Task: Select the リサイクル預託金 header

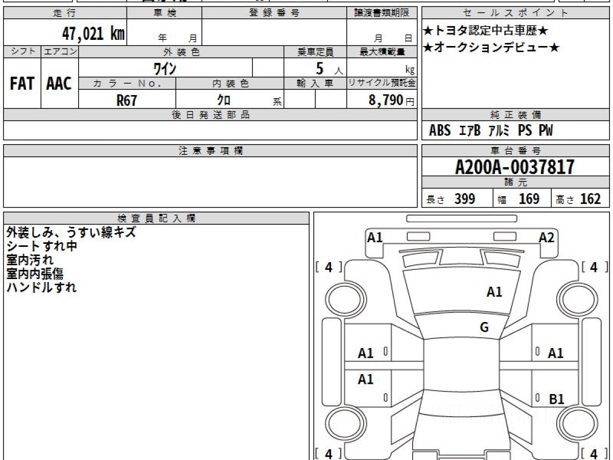Action: point(382,83)
